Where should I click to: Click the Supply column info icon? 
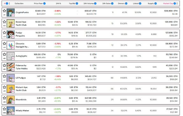155,3
